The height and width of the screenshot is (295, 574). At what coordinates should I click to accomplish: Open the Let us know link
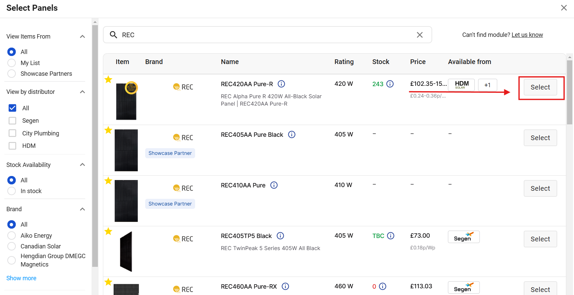coord(527,35)
